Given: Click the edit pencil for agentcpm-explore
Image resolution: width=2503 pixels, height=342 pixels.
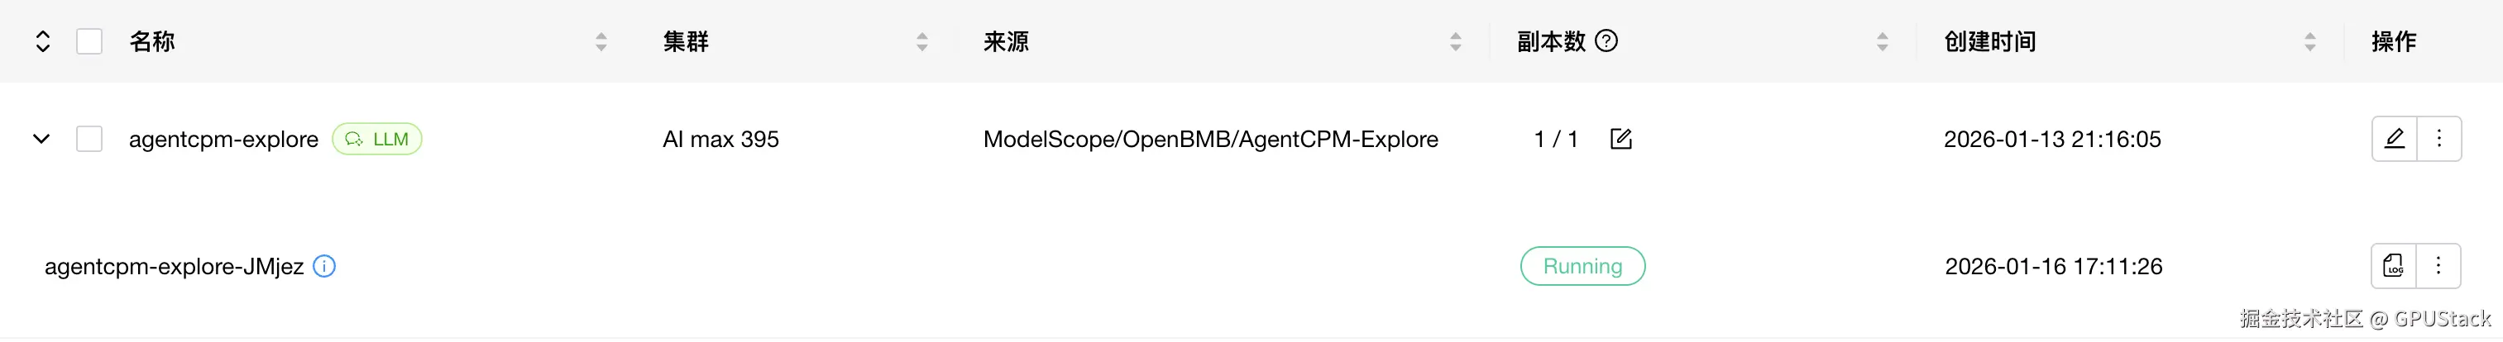Looking at the screenshot, I should click(x=2394, y=139).
